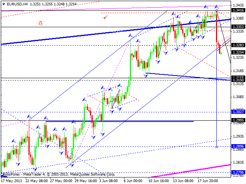Click the red down arrow marker

pyautogui.click(x=40, y=23)
